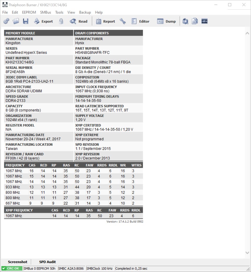Open the File menu
This screenshot has height=272, width=251.
click(x=5, y=12)
